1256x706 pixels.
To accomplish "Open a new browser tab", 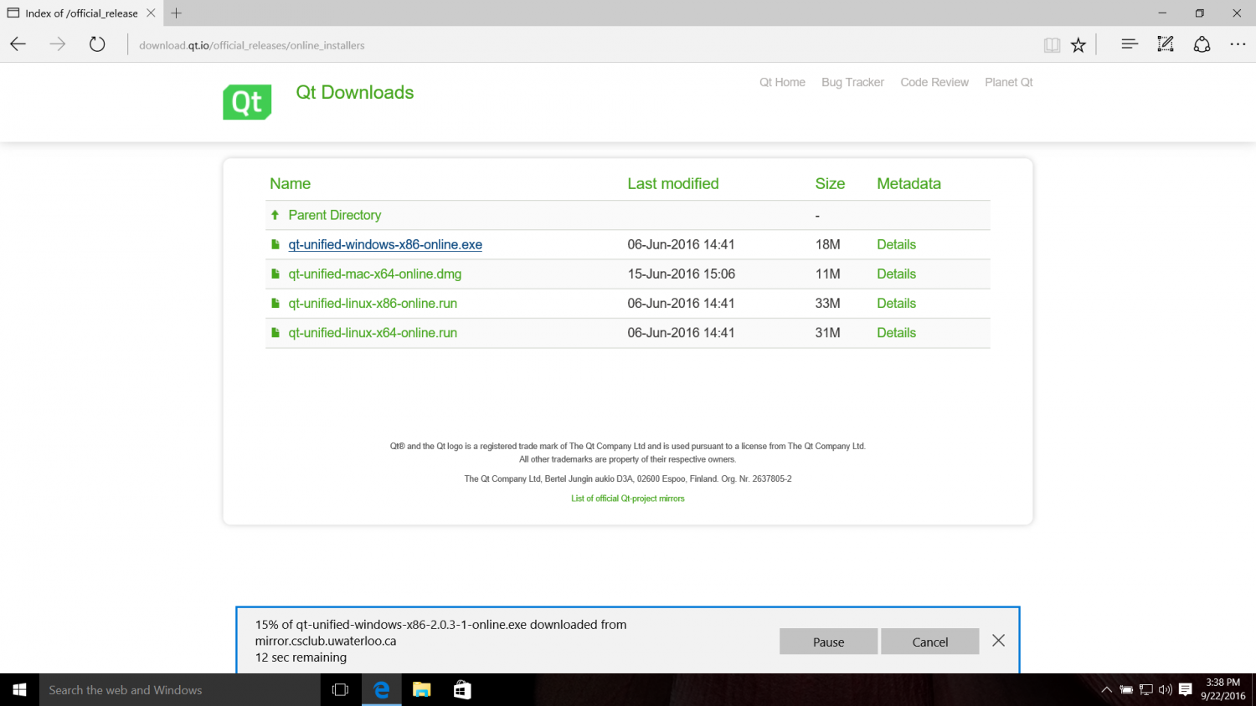I will click(x=175, y=13).
